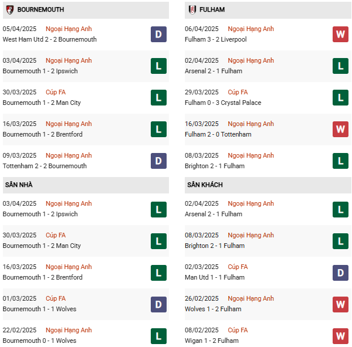Click the D badge for Man Utd vs Fulham
The image size is (352, 347).
pyautogui.click(x=340, y=272)
